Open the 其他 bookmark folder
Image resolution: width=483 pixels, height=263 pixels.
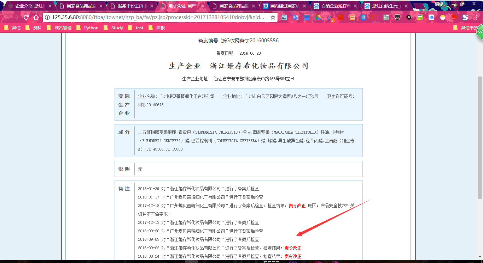13,28
